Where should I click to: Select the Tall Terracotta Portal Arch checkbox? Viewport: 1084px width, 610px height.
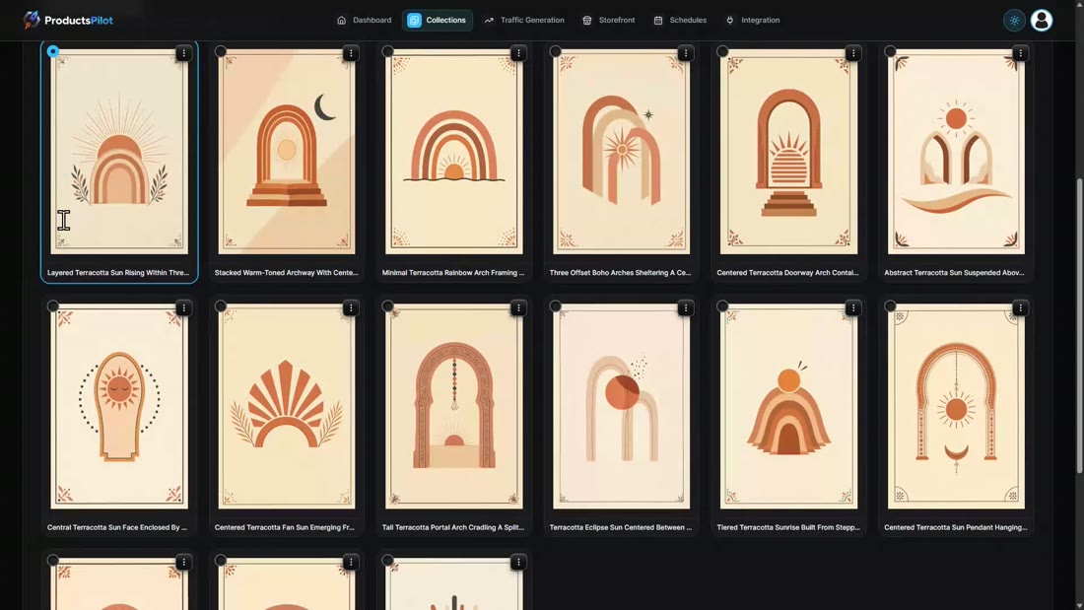coord(388,305)
